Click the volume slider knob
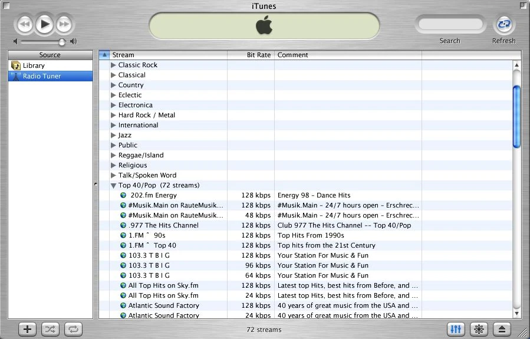The image size is (530, 339). pos(61,42)
